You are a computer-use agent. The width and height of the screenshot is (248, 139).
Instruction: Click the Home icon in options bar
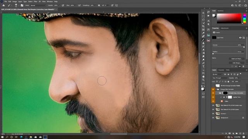coord(3,5)
